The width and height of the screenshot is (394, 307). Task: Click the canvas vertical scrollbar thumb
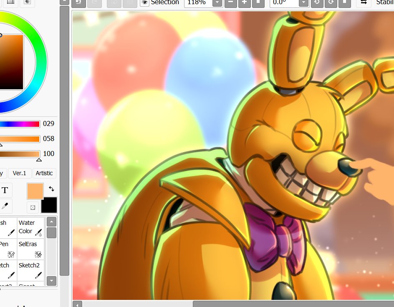click(x=65, y=141)
